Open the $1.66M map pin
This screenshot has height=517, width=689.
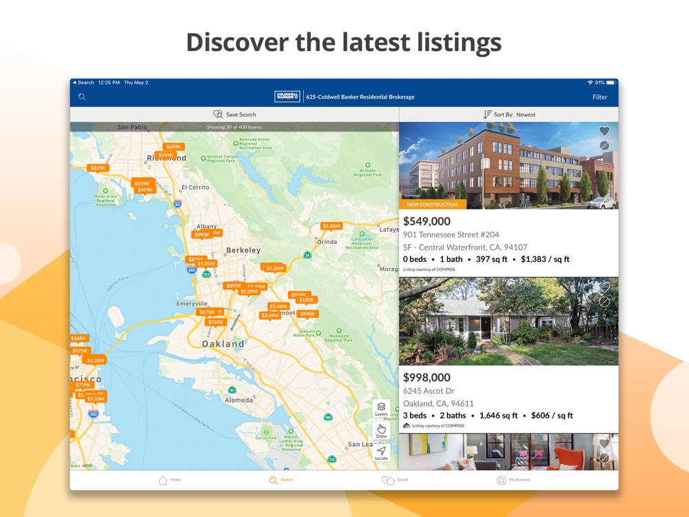(x=278, y=307)
